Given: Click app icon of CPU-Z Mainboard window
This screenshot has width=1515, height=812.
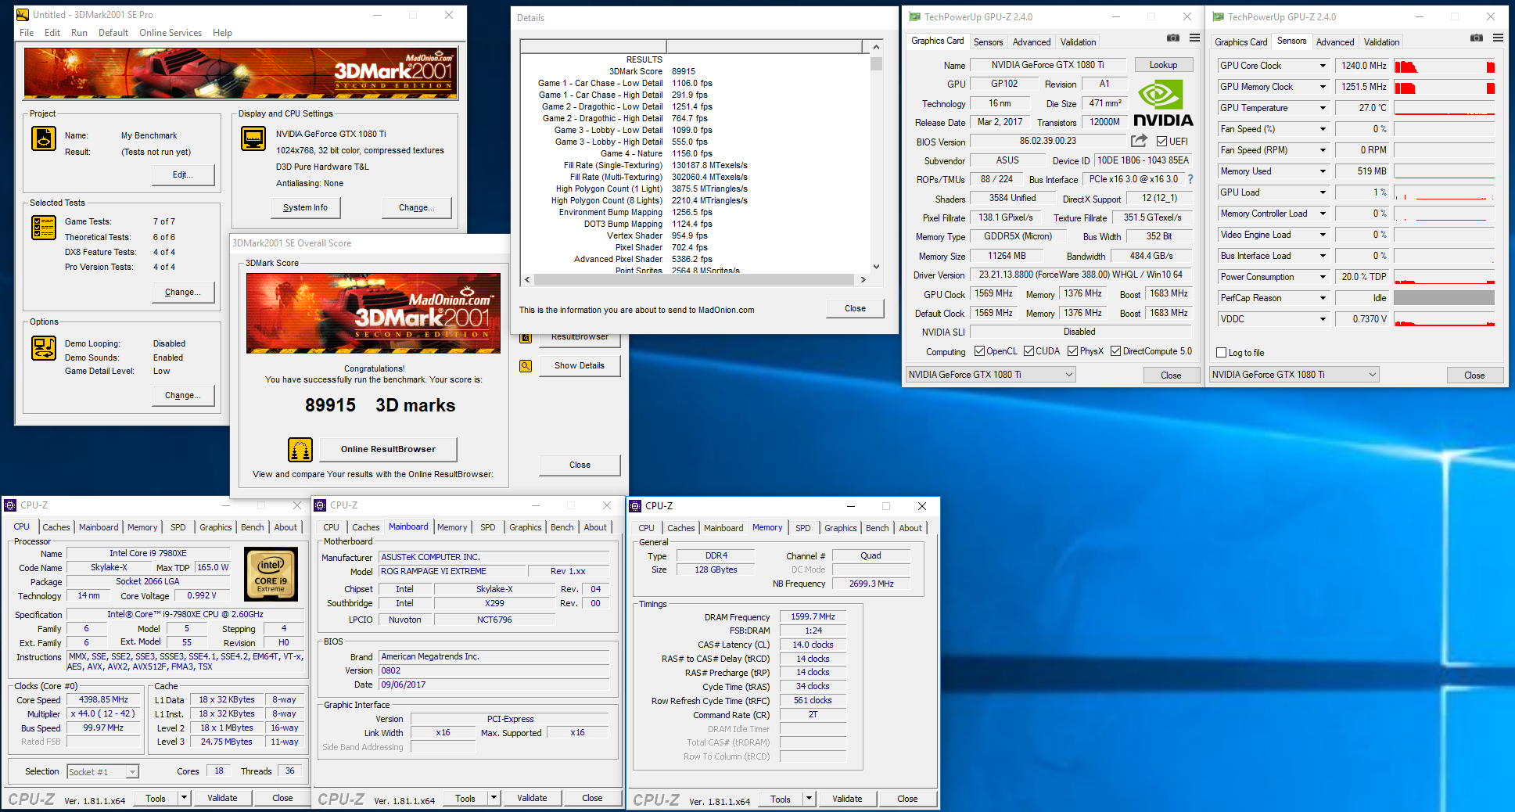Looking at the screenshot, I should [x=321, y=505].
